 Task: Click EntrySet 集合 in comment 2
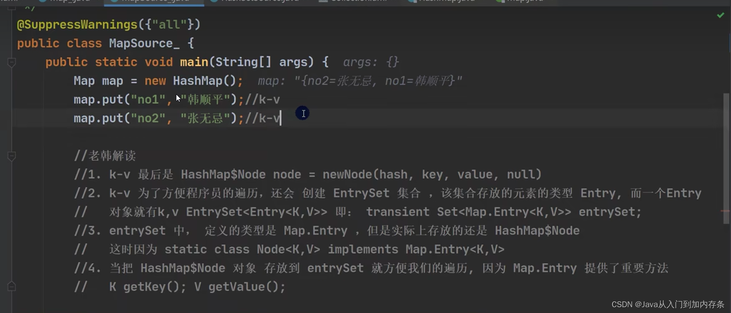377,193
